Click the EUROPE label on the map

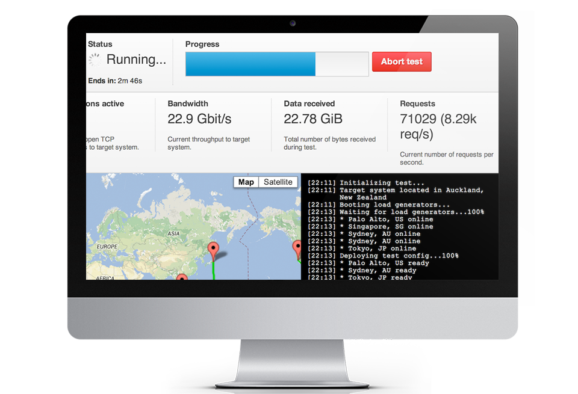[107, 247]
